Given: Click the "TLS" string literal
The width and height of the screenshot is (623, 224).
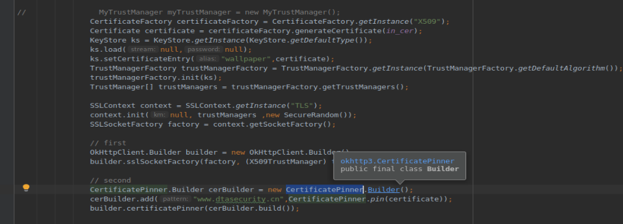Looking at the screenshot, I should (x=302, y=106).
